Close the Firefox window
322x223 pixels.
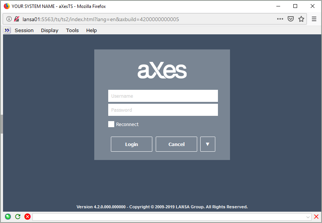coord(312,6)
